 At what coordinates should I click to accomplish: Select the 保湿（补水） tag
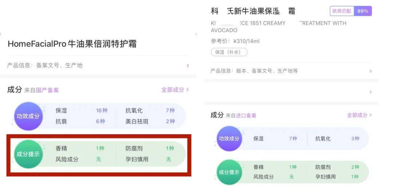(x=229, y=52)
